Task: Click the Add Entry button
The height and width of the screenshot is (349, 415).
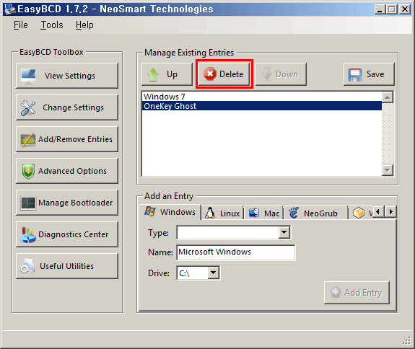Action: (x=357, y=293)
